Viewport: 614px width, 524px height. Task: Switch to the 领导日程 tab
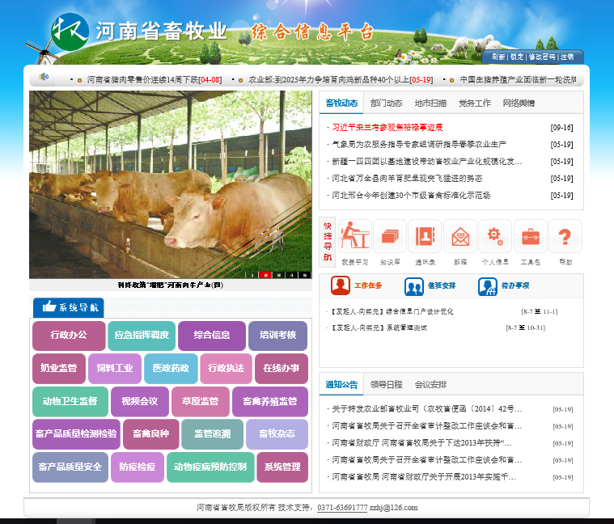click(x=386, y=384)
